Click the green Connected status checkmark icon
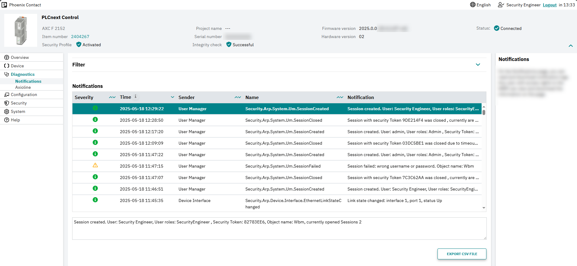The width and height of the screenshot is (577, 266). click(x=497, y=28)
